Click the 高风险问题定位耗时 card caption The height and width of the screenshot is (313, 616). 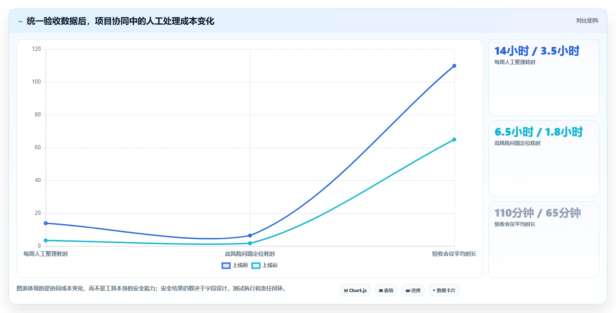coord(517,143)
